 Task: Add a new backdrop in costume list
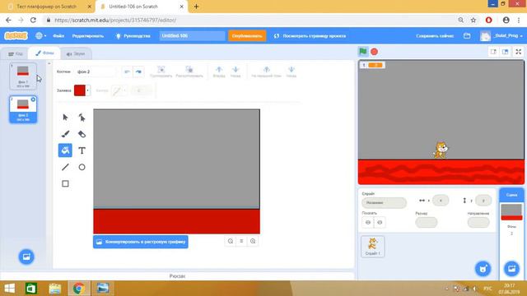(x=26, y=257)
